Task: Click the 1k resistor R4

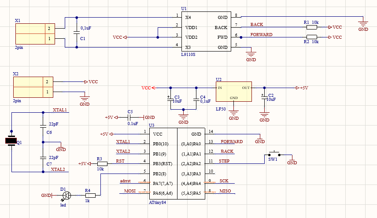Action: [90, 196]
